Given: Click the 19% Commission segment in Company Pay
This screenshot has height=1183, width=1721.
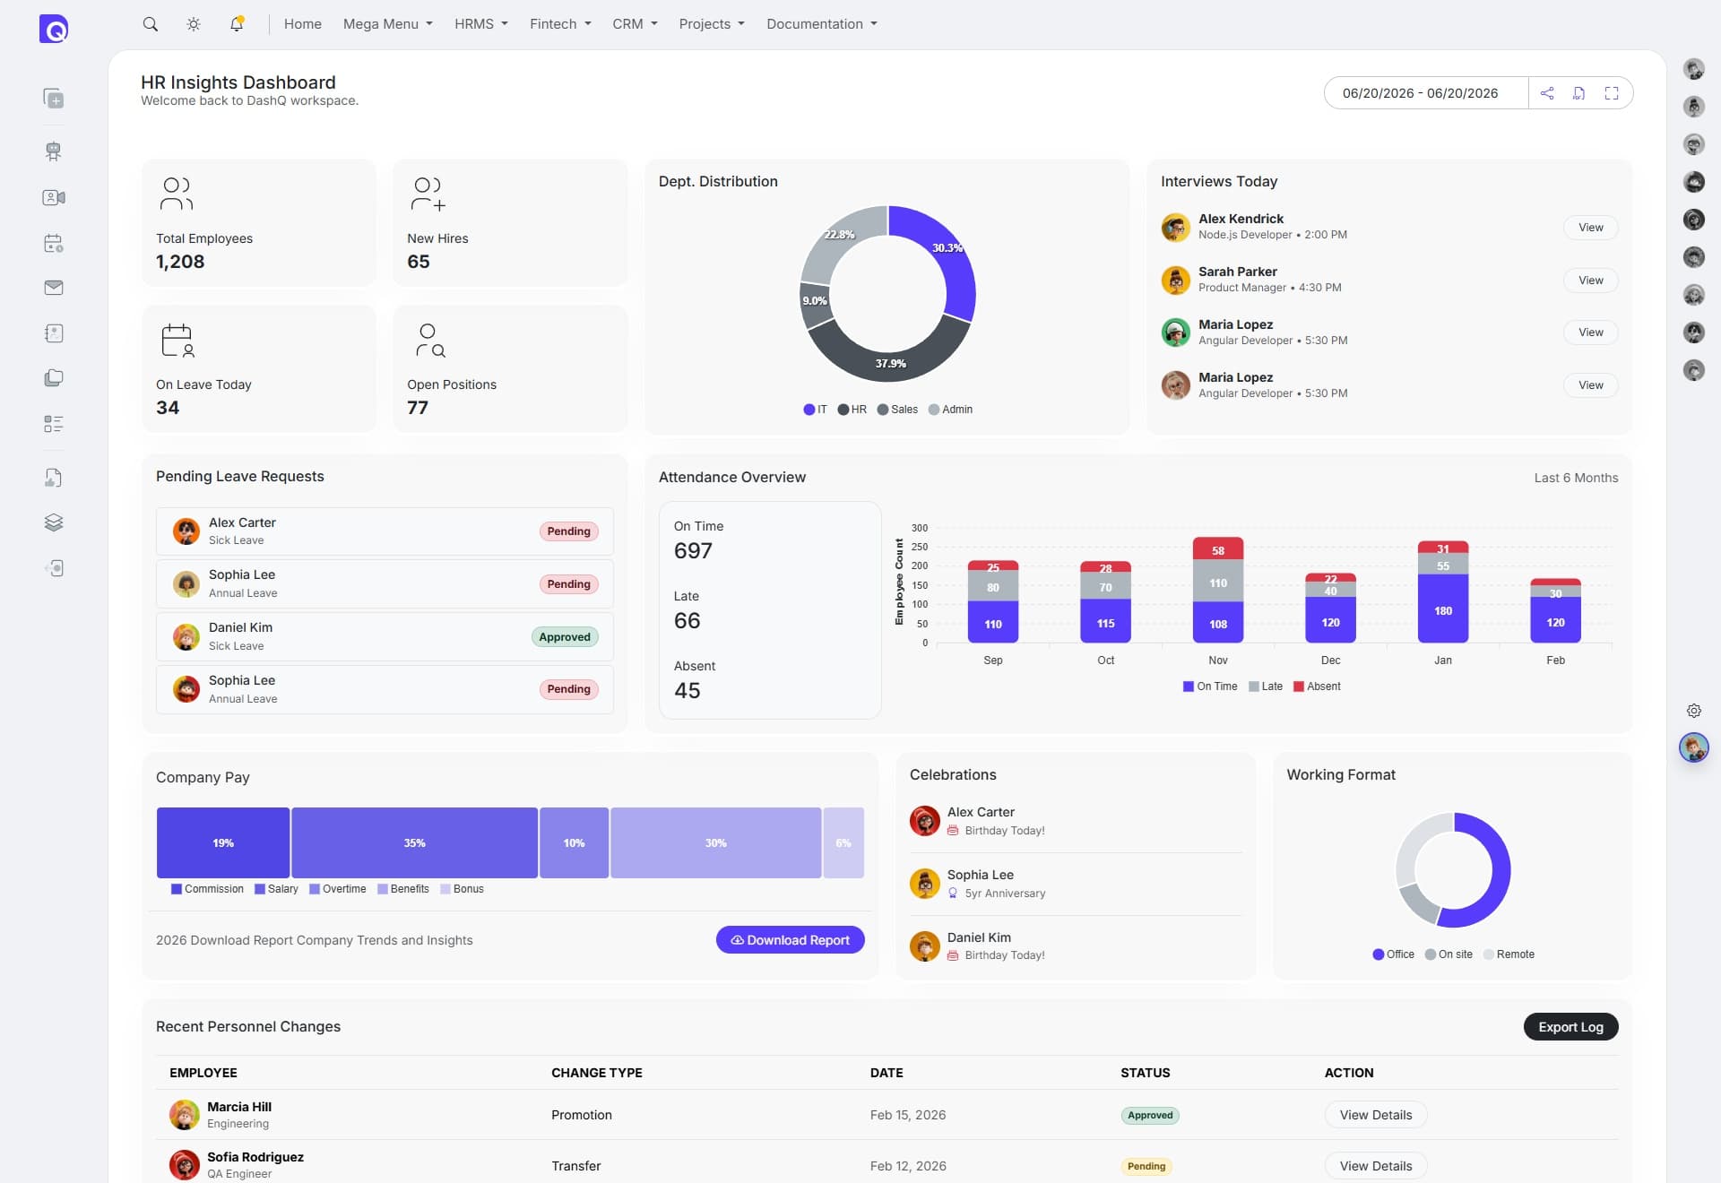Looking at the screenshot, I should [x=223, y=843].
